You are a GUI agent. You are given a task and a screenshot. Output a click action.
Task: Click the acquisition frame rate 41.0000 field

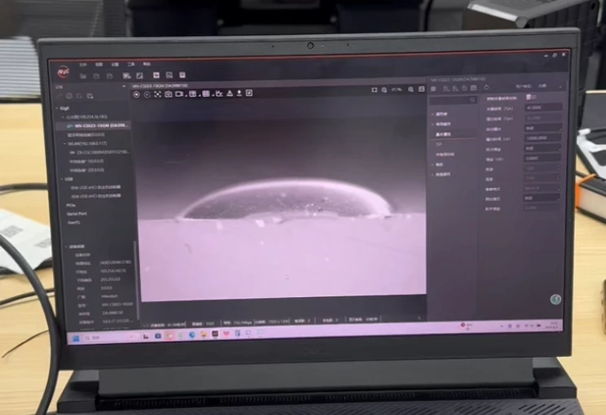point(542,107)
